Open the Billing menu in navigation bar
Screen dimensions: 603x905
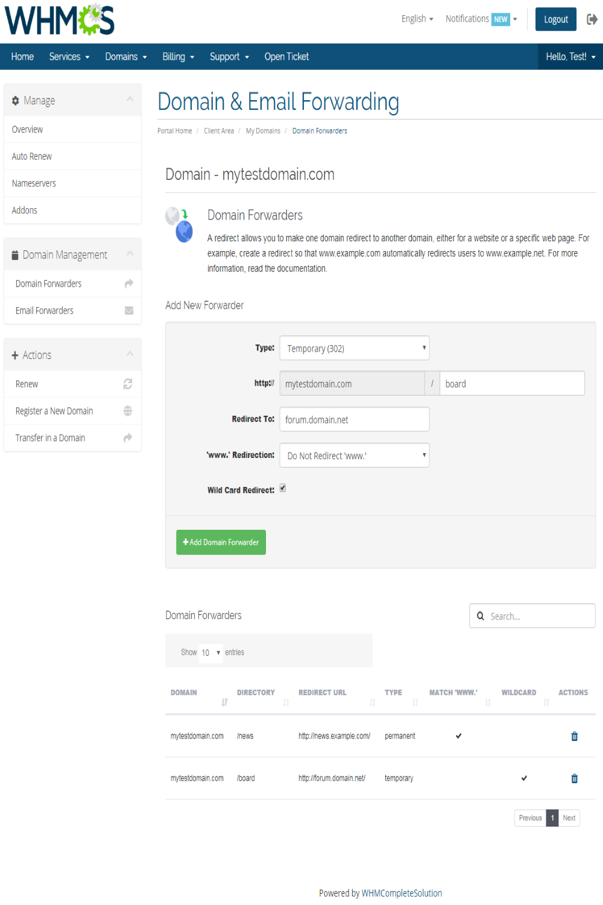(178, 57)
